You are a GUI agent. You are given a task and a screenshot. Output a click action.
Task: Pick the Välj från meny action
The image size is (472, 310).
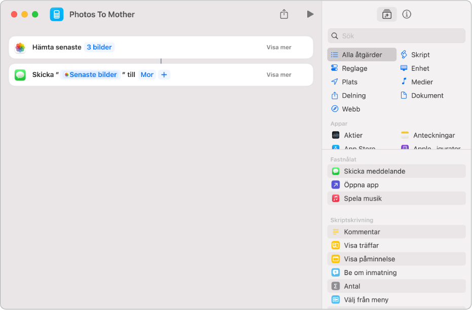click(x=396, y=300)
